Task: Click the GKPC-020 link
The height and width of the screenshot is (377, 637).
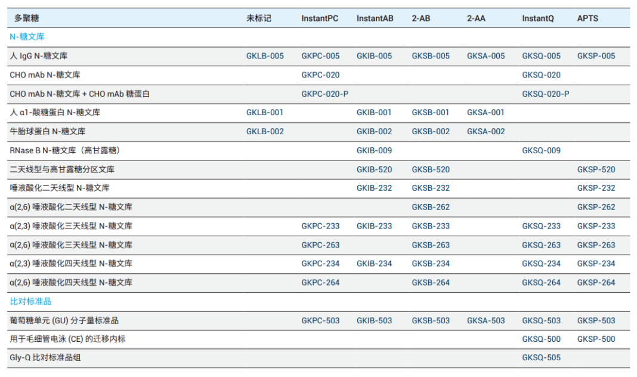Action: pos(320,75)
